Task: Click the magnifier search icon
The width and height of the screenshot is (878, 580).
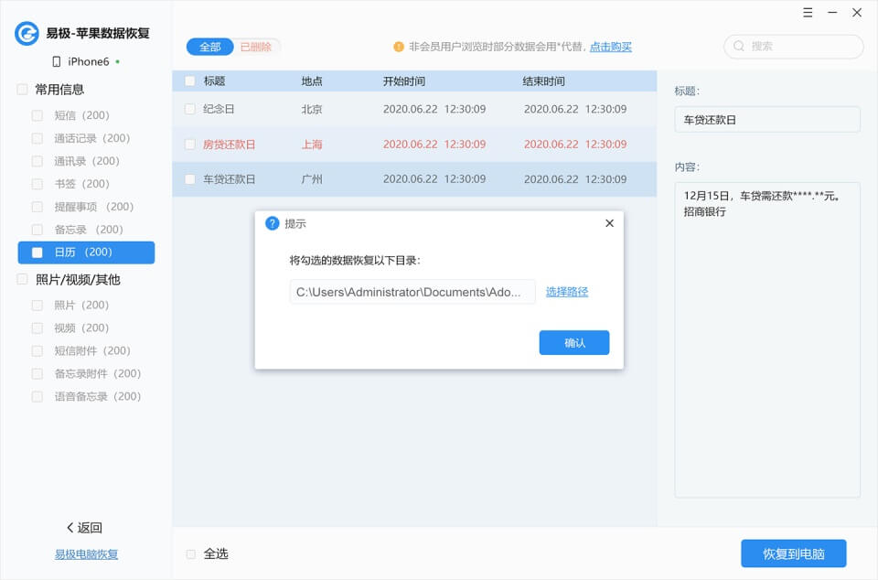Action: coord(739,46)
